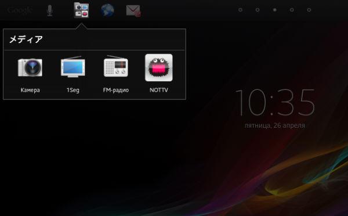The height and width of the screenshot is (216, 348).
Task: Tap the date text 'пятница, 26 апреля'
Action: point(274,125)
